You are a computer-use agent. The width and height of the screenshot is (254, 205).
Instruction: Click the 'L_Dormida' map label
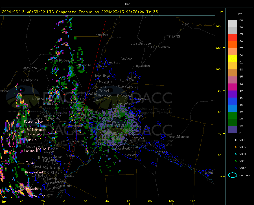[x=176, y=160]
